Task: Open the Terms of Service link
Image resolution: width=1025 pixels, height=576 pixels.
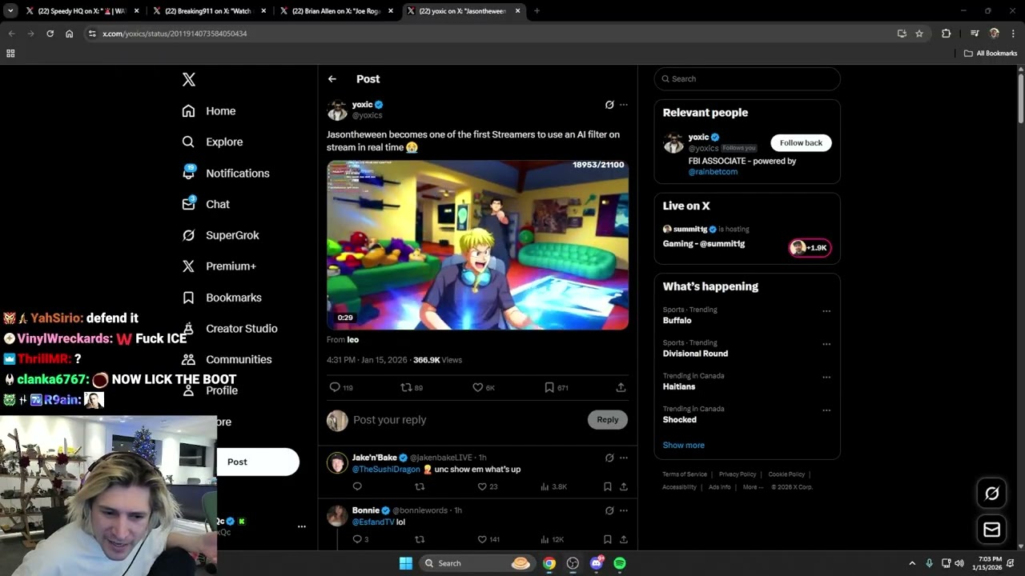Action: (685, 474)
